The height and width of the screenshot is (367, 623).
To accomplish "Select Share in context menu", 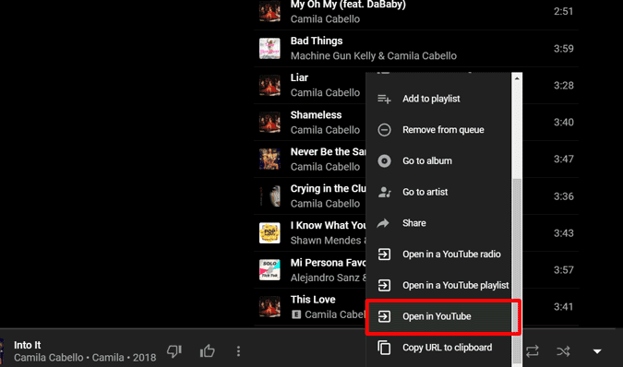I will click(438, 223).
